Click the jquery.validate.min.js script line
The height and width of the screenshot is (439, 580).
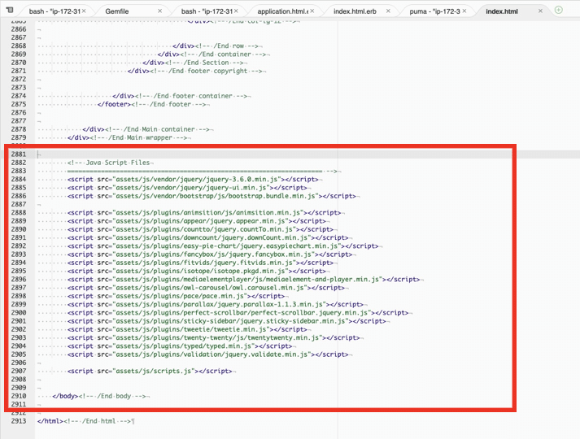[208, 354]
